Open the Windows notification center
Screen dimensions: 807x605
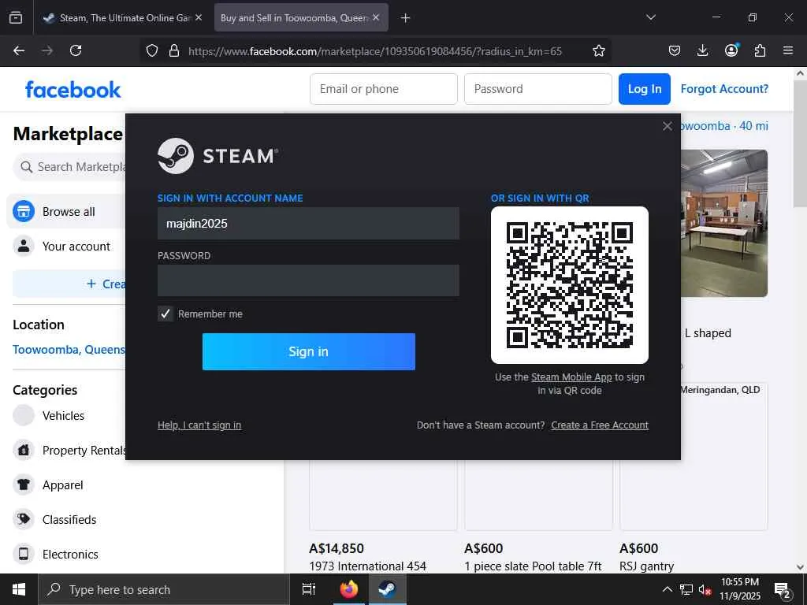(783, 590)
